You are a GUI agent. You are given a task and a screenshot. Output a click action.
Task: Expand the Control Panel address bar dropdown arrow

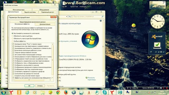(x=67, y=17)
